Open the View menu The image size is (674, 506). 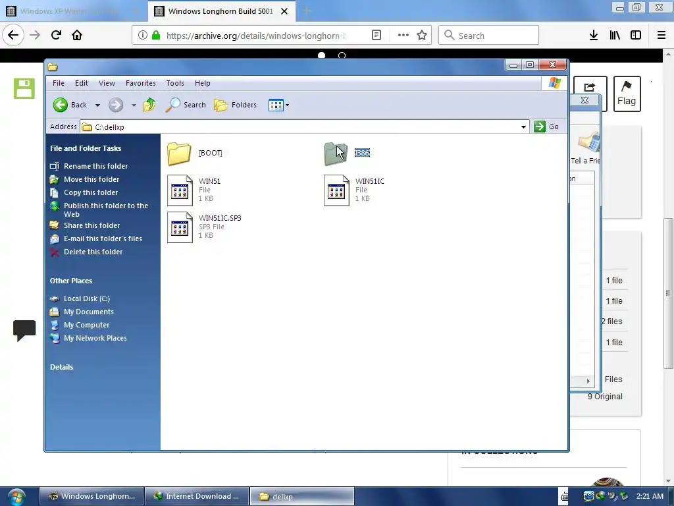pos(107,83)
